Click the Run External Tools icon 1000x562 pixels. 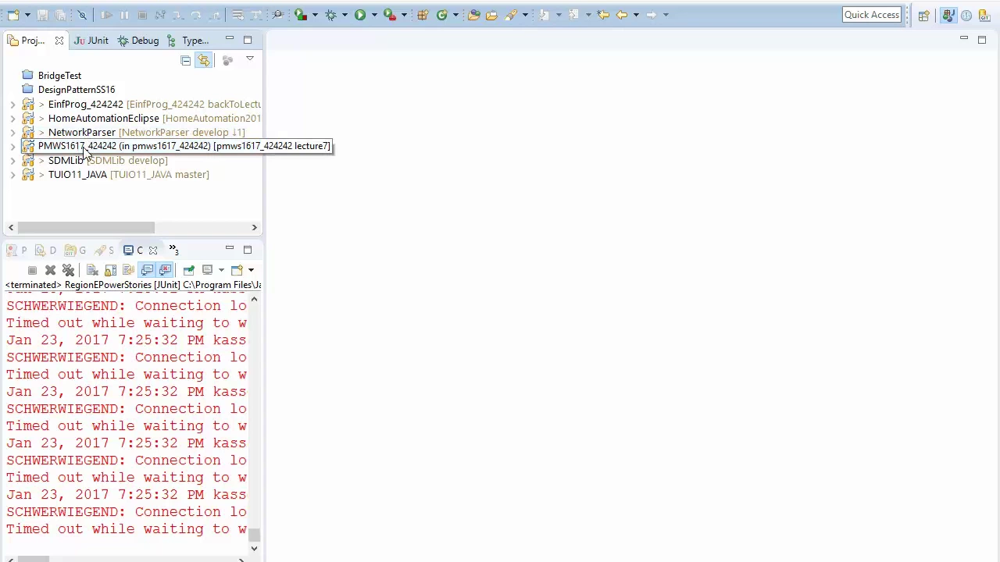(x=390, y=15)
